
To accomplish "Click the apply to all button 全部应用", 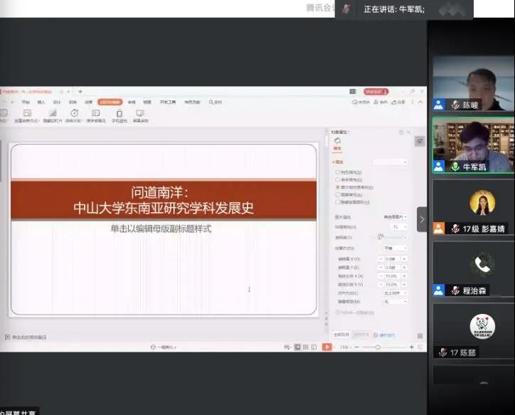I will 341,334.
